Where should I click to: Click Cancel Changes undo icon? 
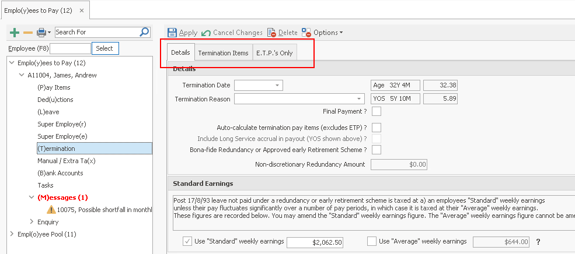pyautogui.click(x=206, y=33)
